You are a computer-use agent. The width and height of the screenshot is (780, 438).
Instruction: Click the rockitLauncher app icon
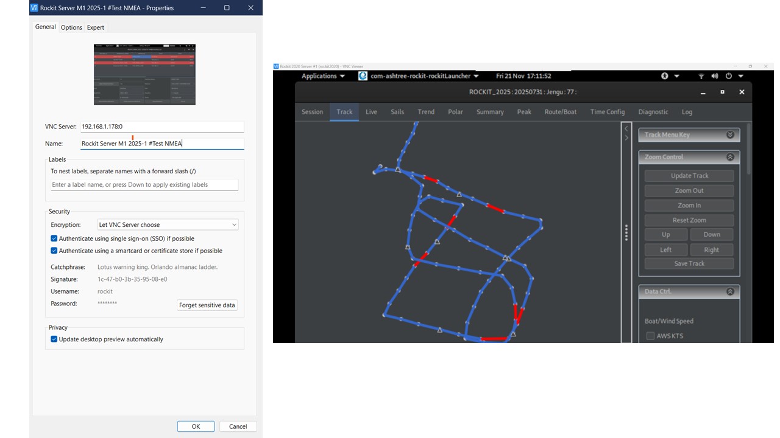(363, 76)
